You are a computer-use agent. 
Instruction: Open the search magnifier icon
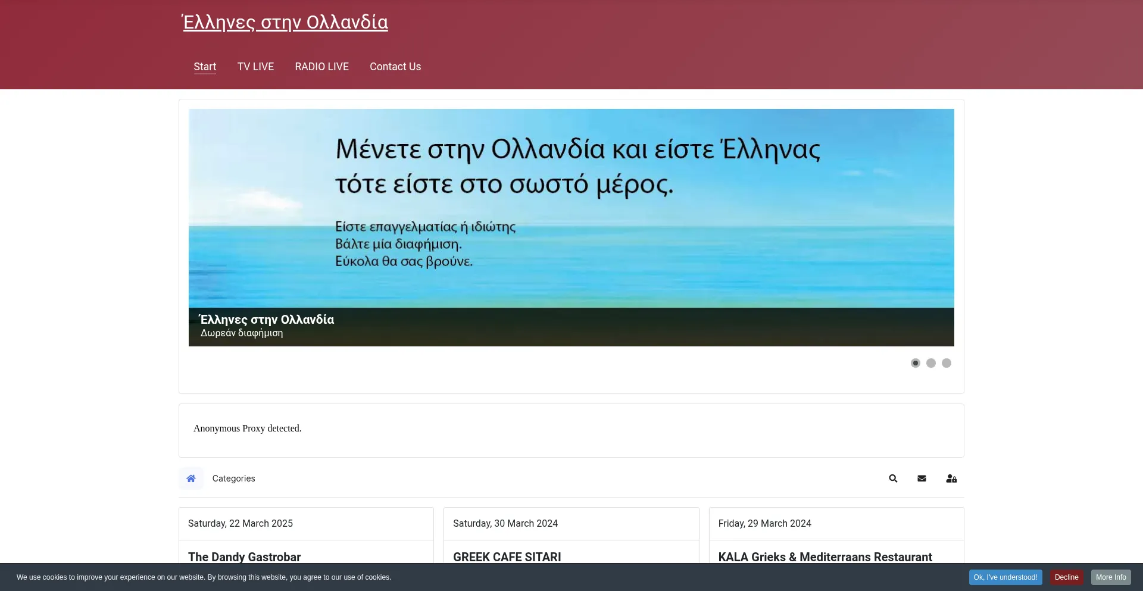point(893,479)
